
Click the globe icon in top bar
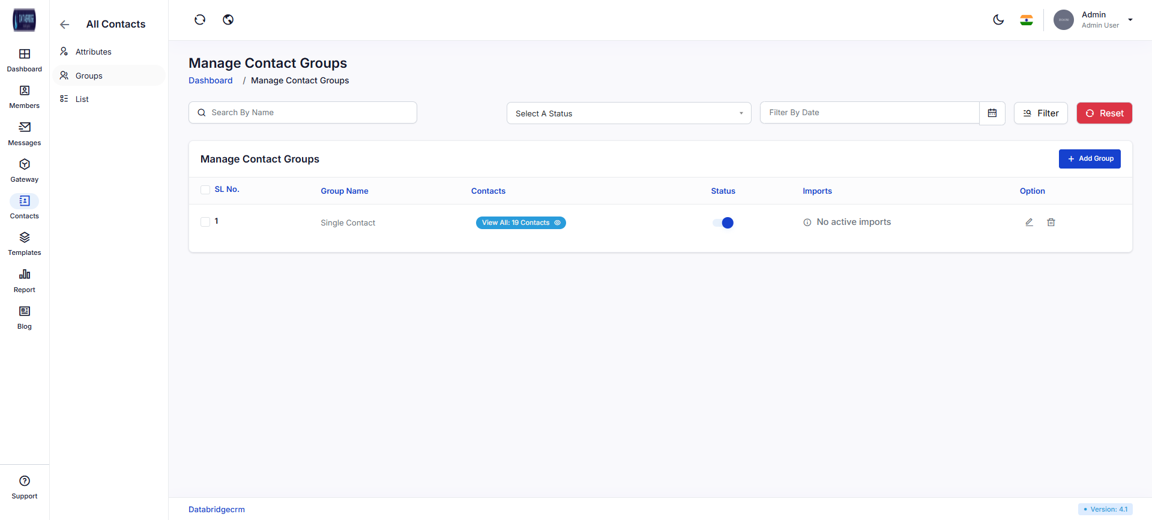pyautogui.click(x=228, y=20)
